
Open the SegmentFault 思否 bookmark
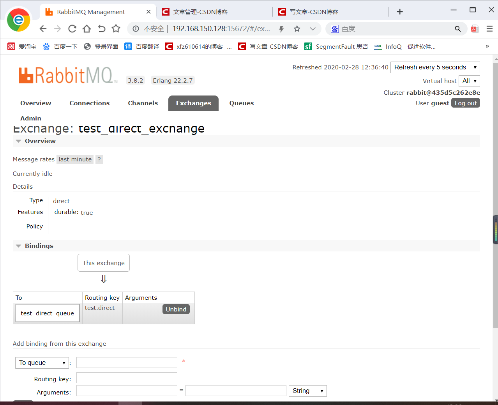click(x=337, y=46)
